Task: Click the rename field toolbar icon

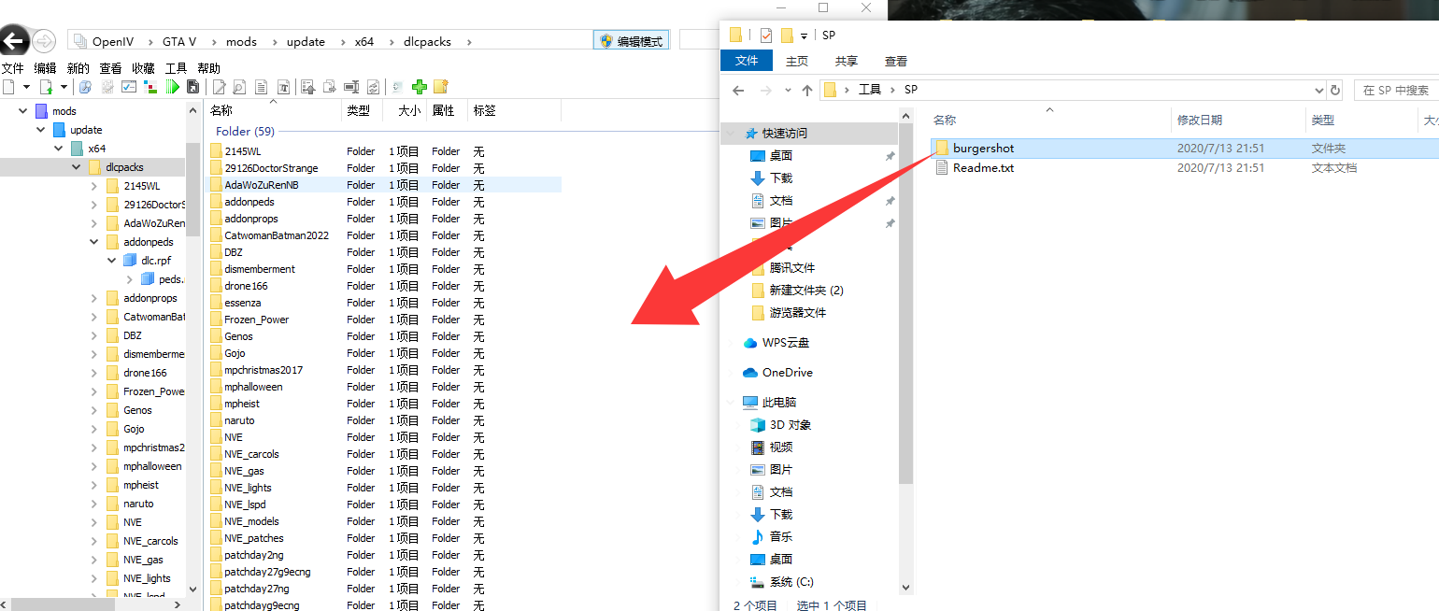Action: pyautogui.click(x=351, y=87)
